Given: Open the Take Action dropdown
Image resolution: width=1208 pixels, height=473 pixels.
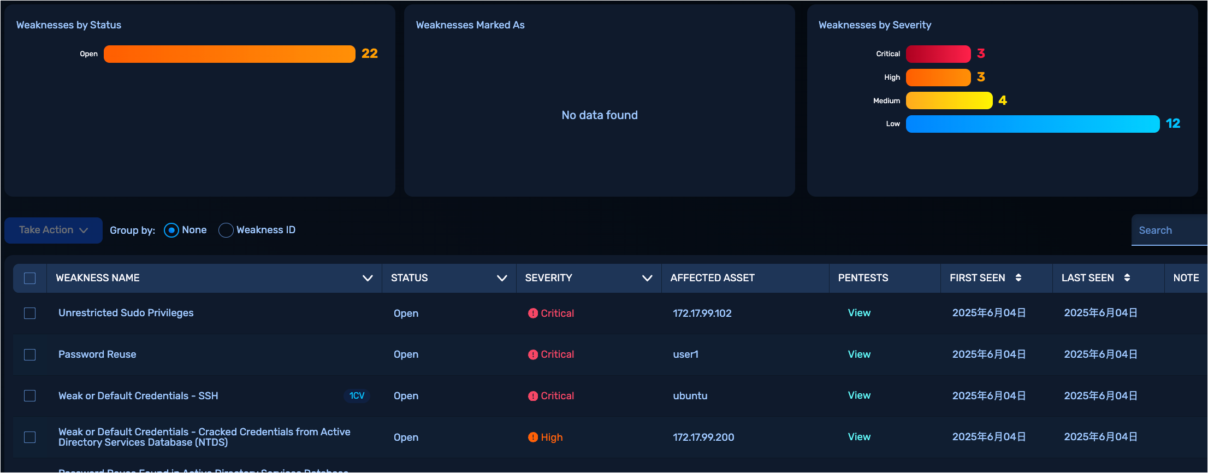Looking at the screenshot, I should (x=54, y=230).
